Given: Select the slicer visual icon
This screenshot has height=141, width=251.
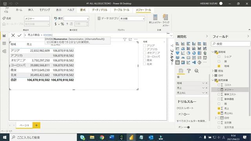Looking at the screenshot, I should [x=205, y=58].
